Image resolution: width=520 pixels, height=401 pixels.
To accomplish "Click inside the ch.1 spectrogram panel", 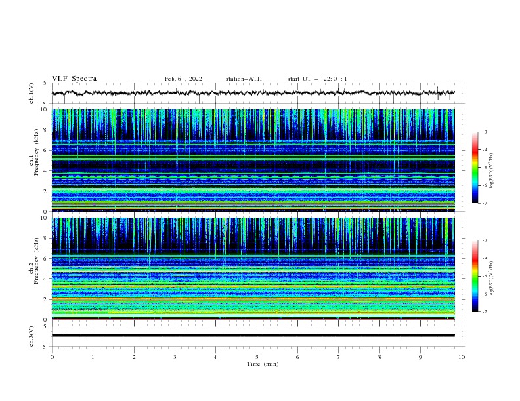I will tap(253, 160).
